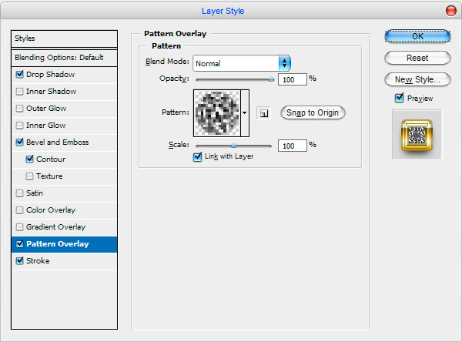Open the pattern picker dropdown arrow
The image size is (462, 342).
click(x=245, y=113)
